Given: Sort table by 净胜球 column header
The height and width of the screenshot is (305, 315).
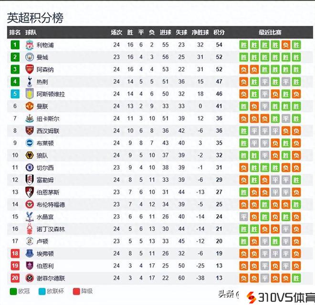Looking at the screenshot, I should pyautogui.click(x=200, y=33).
